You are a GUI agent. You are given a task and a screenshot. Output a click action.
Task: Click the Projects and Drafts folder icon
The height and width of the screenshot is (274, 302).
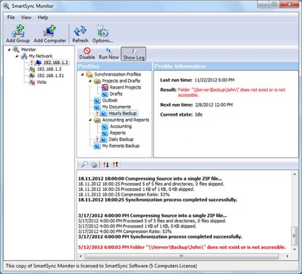97,81
